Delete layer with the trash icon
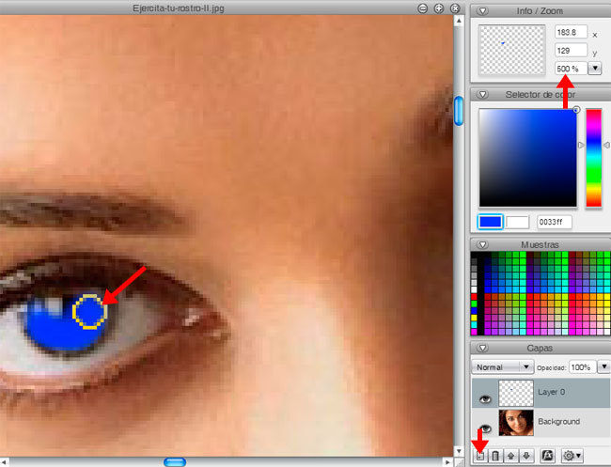This screenshot has height=467, width=611. 495,456
